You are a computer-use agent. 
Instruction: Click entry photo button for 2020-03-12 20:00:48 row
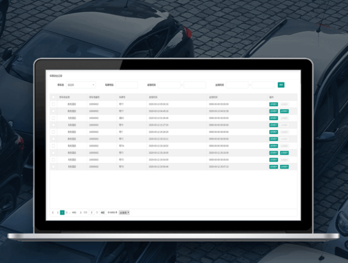273,167
